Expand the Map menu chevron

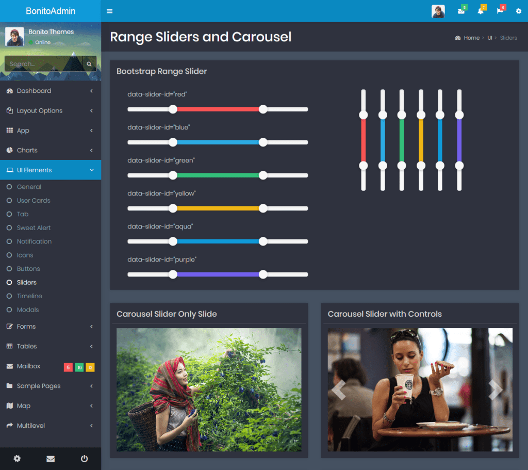pyautogui.click(x=91, y=406)
